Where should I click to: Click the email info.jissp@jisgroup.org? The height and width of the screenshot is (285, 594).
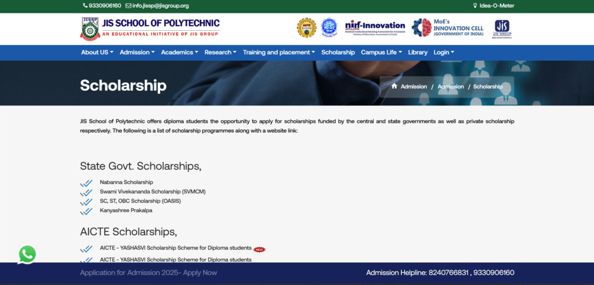click(x=157, y=6)
